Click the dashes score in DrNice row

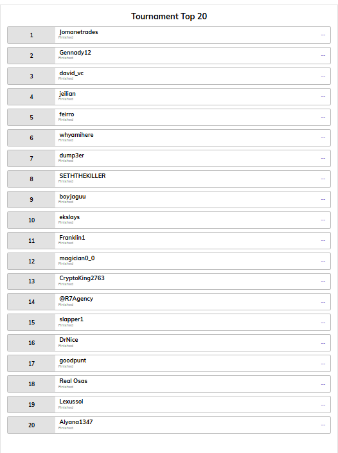point(323,343)
